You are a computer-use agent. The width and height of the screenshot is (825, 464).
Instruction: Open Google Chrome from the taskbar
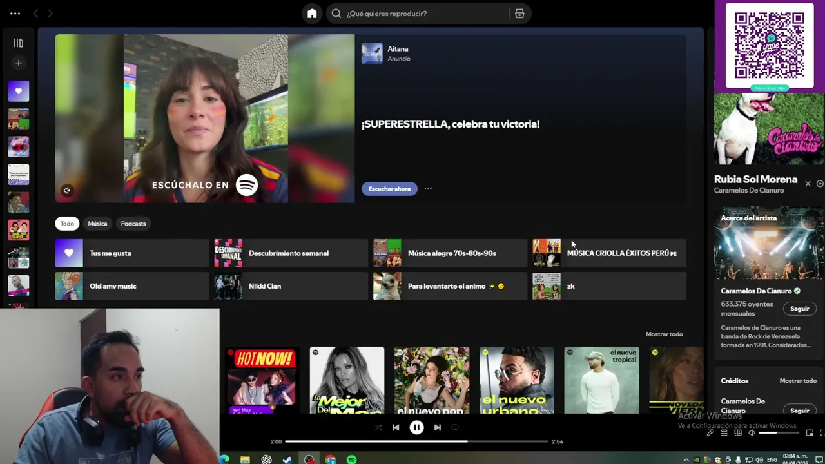tap(331, 459)
